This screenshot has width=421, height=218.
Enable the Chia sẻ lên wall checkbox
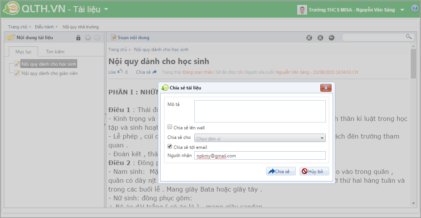click(170, 127)
